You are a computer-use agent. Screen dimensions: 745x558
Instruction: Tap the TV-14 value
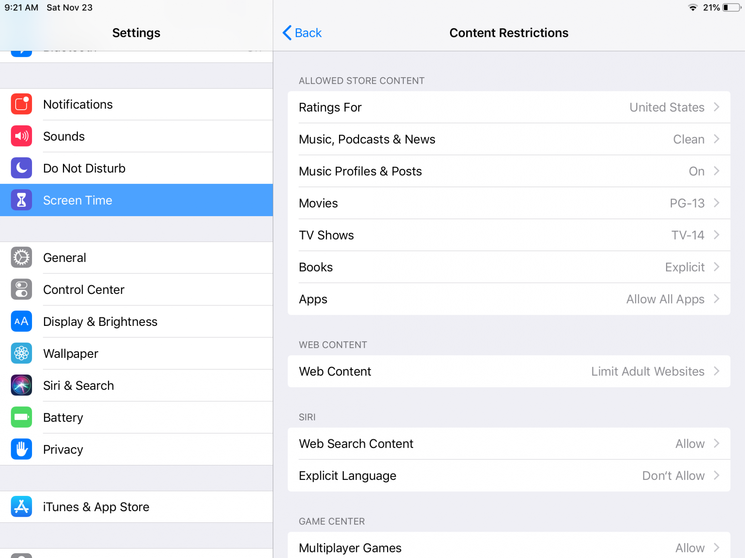[688, 235]
